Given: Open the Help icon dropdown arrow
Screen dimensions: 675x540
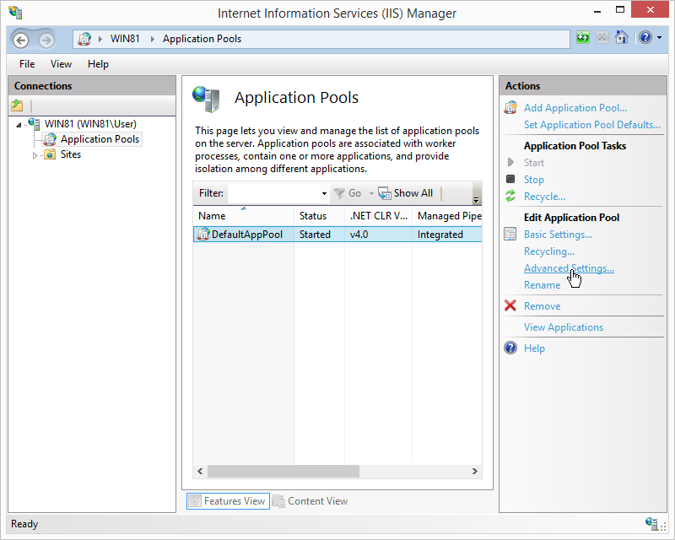Looking at the screenshot, I should pyautogui.click(x=660, y=38).
